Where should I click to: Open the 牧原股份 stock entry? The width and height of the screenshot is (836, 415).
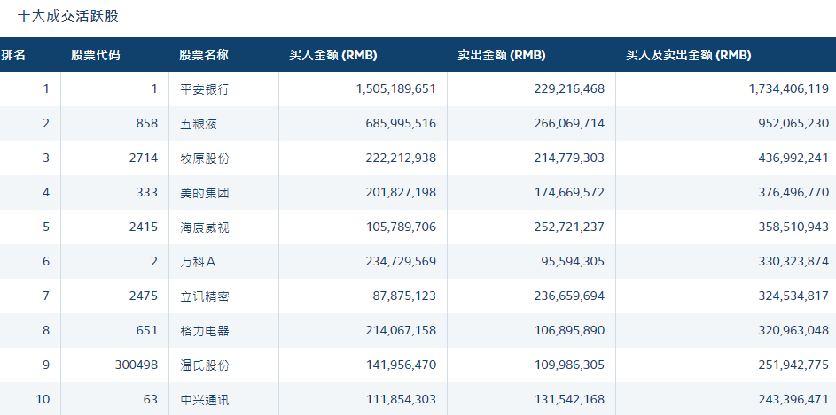[x=205, y=158]
